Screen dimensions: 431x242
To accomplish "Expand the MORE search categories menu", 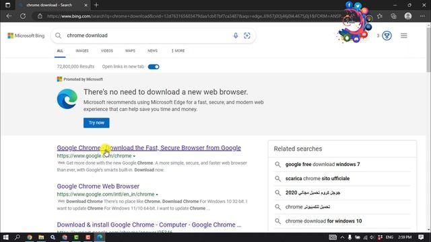I will [x=178, y=51].
